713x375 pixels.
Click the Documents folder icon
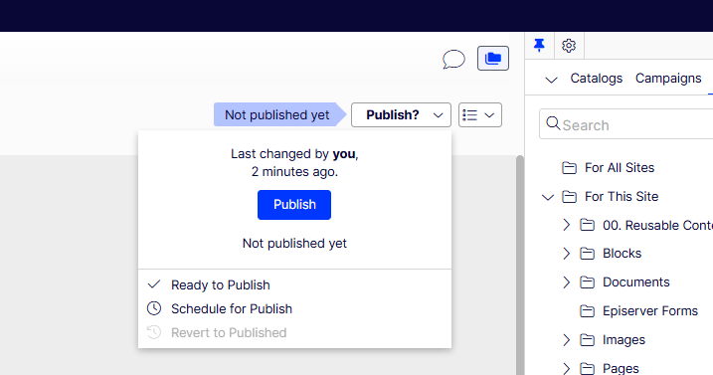(587, 282)
